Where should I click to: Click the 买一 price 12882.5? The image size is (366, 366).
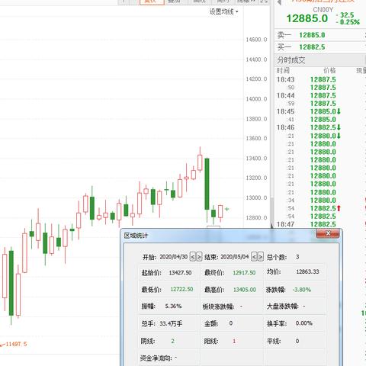click(312, 47)
